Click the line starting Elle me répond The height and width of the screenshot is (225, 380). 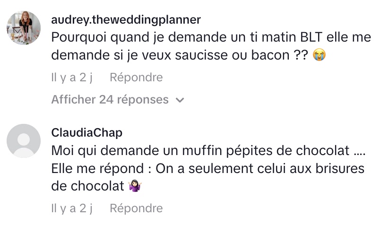pos(208,169)
